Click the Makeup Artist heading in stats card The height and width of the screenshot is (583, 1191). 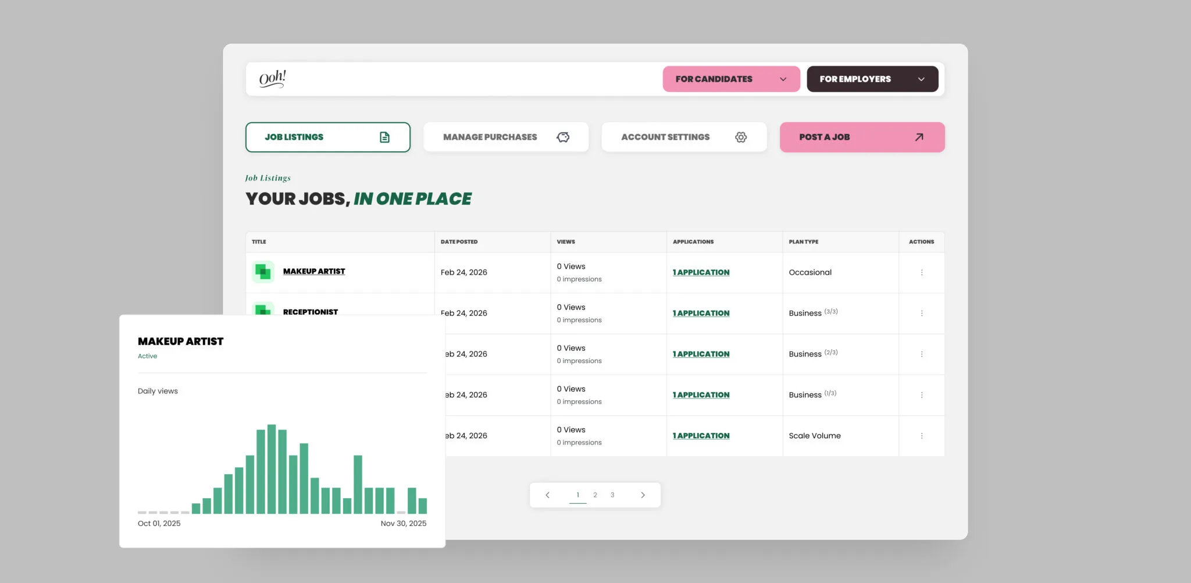181,342
